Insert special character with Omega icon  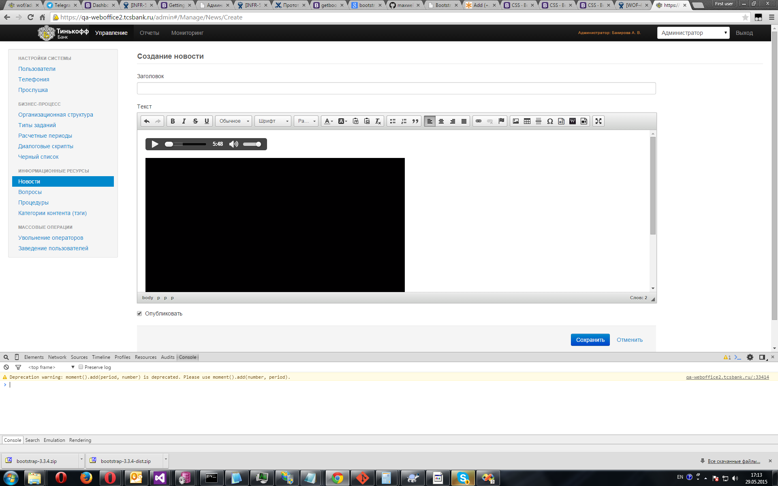point(550,121)
